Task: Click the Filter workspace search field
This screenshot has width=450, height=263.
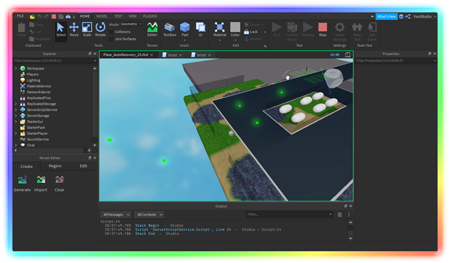Action: pos(55,61)
